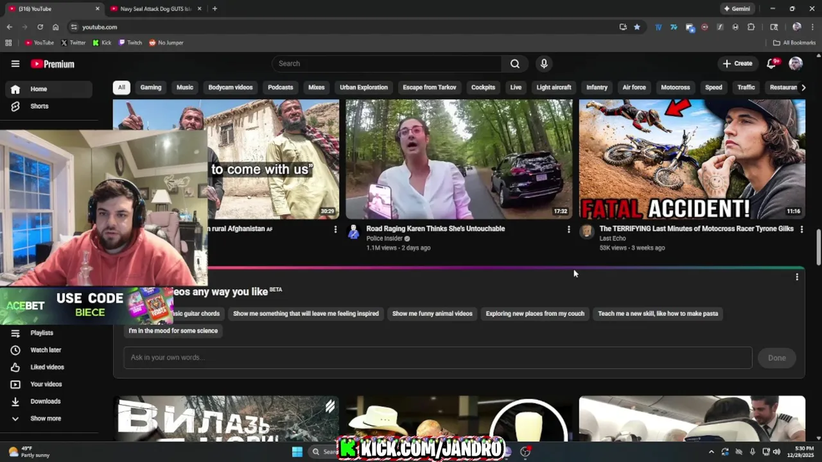The image size is (822, 462).
Task: Open the Gemini button in Chrome
Action: coord(737,9)
